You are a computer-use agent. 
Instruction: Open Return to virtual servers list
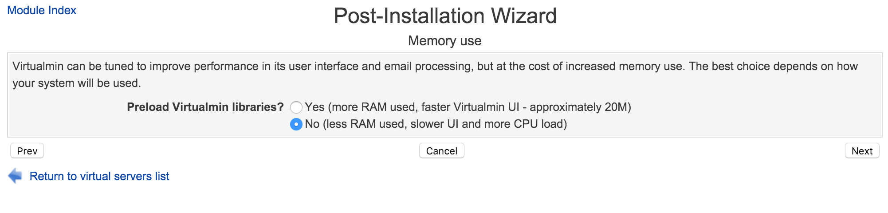[99, 176]
